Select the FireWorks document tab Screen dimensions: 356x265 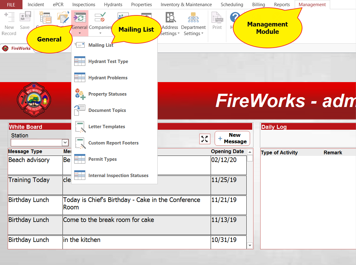click(x=17, y=48)
